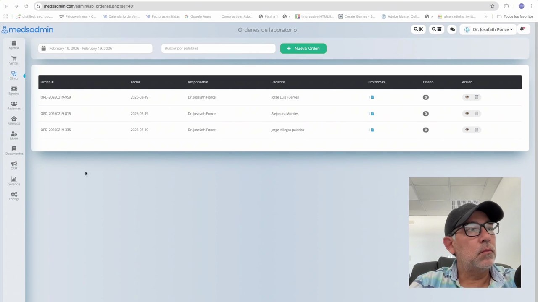Viewport: 538px width, 302px height.
Task: Click the search-scissors tool button
Action: coord(418,29)
